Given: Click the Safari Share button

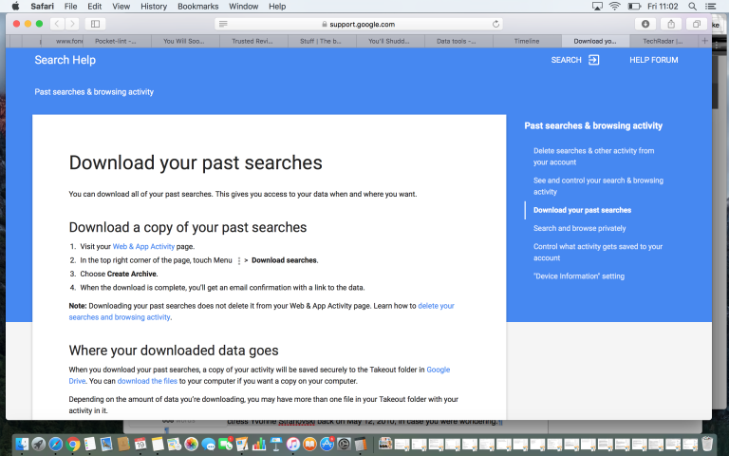Looking at the screenshot, I should (x=671, y=24).
